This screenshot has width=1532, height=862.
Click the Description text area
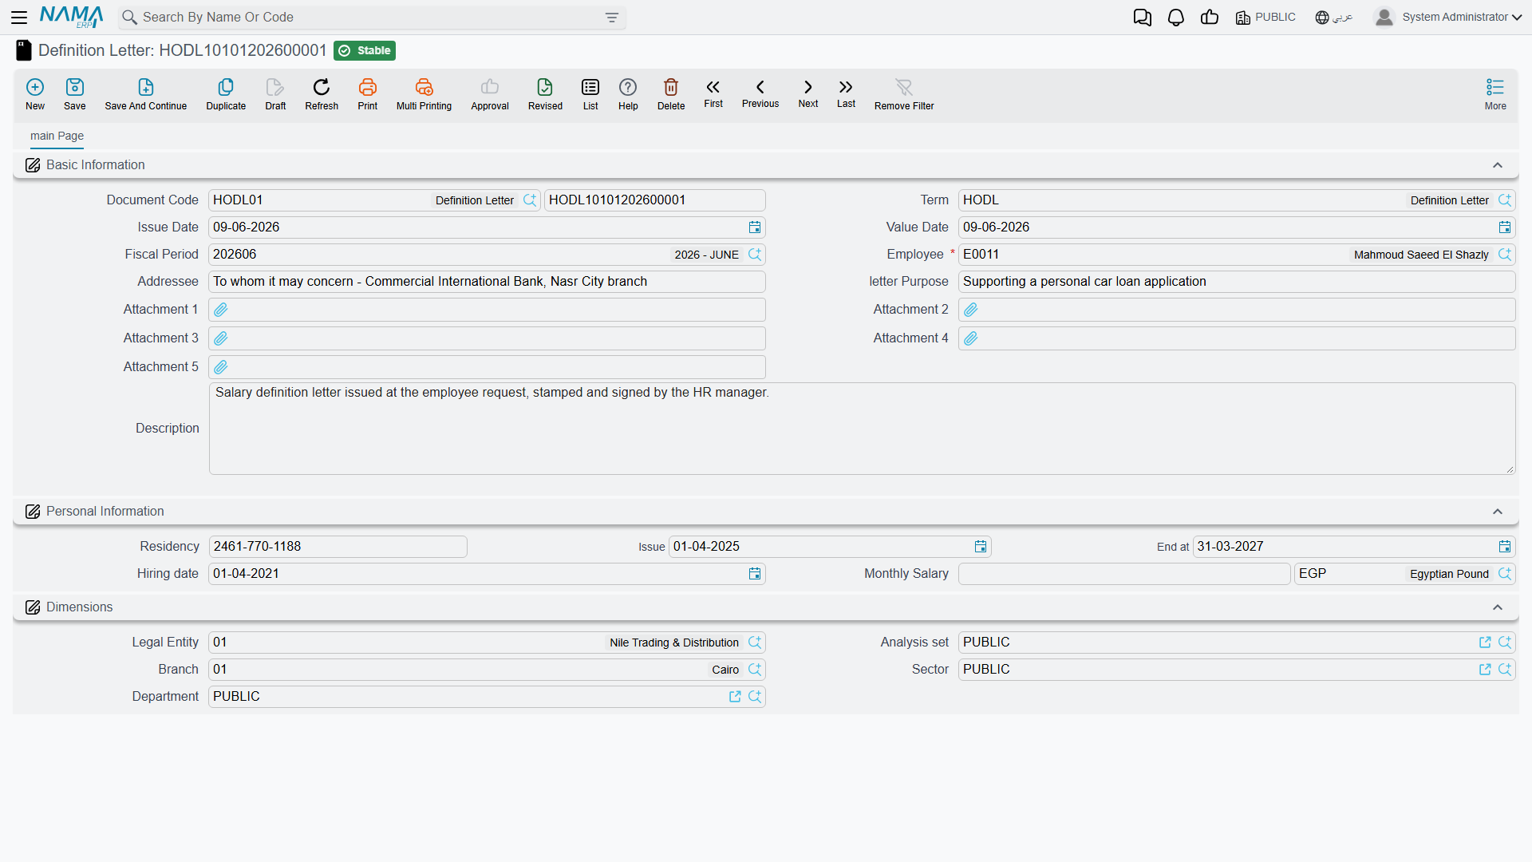[862, 429]
